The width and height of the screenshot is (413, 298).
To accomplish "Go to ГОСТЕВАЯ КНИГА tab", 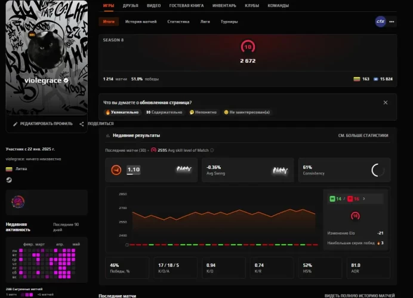I will click(x=186, y=5).
